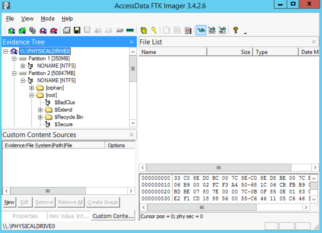Viewport: 322px width, 233px height.
Task: Toggle automatic file view glasses icon
Action: pyautogui.click(x=201, y=30)
